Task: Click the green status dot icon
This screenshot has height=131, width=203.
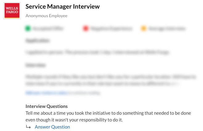Action: [28, 28]
